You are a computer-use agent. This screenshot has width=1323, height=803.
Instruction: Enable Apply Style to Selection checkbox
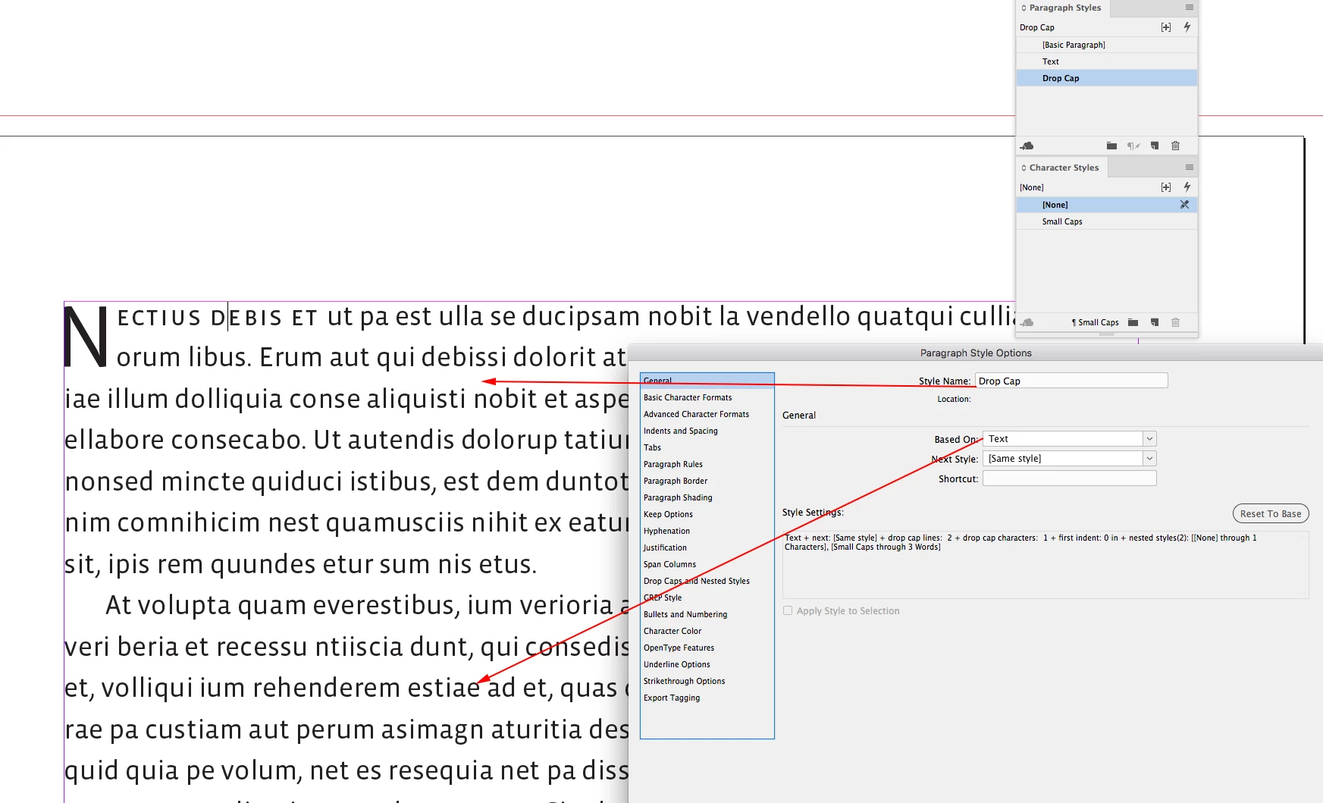[x=788, y=610]
